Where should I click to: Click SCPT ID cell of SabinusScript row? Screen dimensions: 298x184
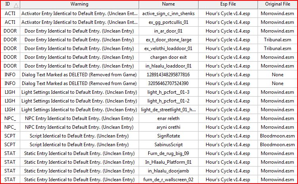(10, 145)
